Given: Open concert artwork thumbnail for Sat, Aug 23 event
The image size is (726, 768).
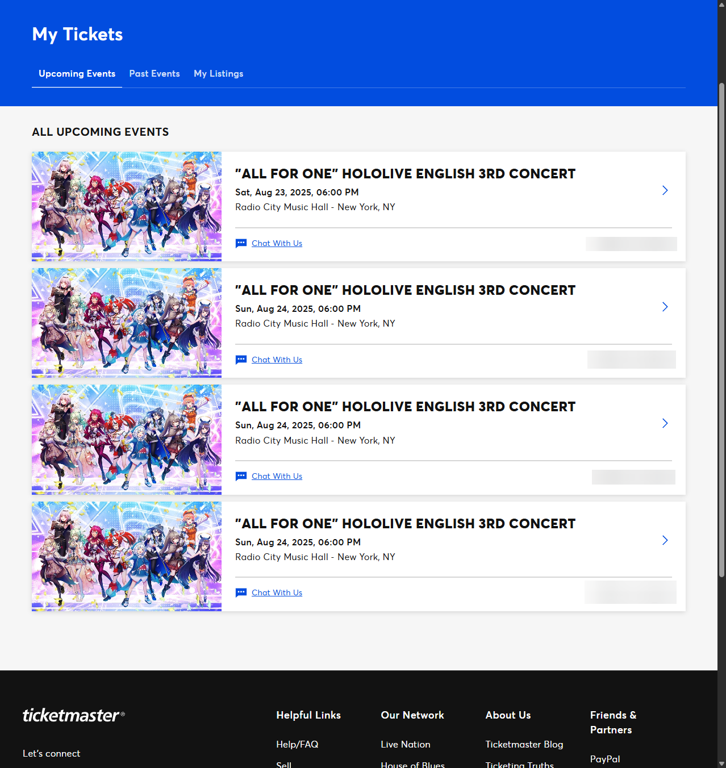Looking at the screenshot, I should click(127, 206).
